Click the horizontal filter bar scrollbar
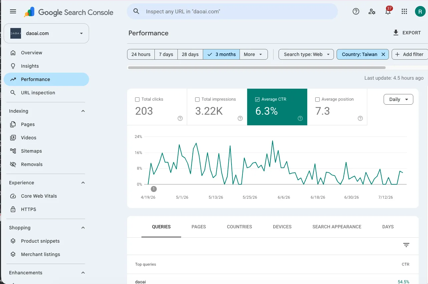 click(x=257, y=68)
